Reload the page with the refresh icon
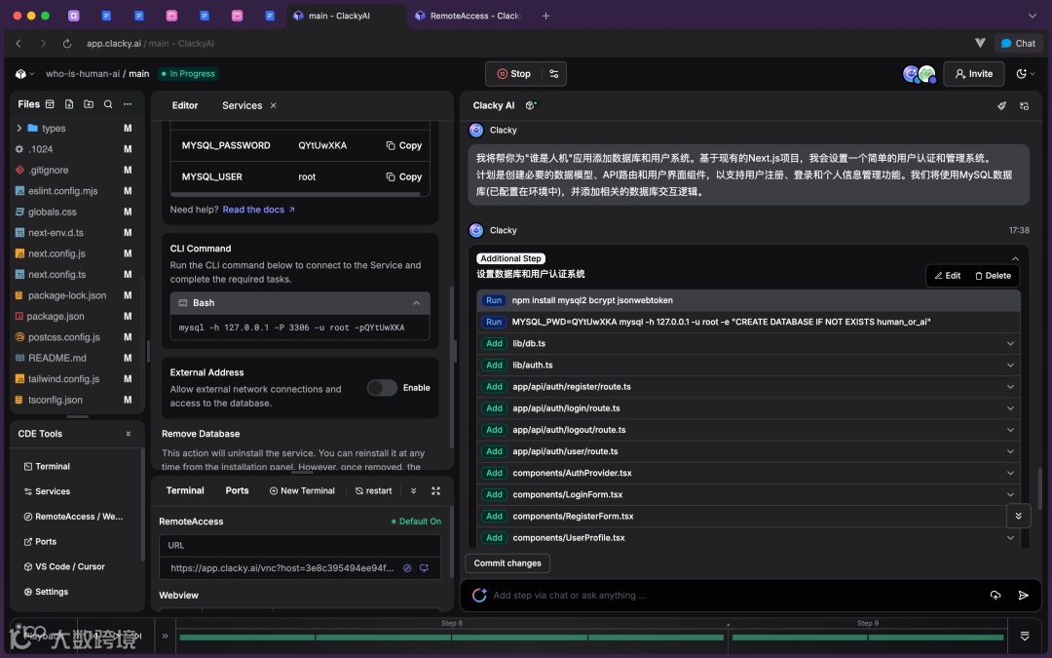Viewport: 1052px width, 658px height. click(x=67, y=44)
